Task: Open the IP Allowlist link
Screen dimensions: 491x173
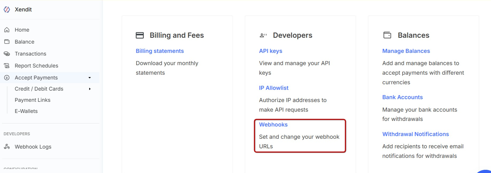Action: (x=274, y=88)
